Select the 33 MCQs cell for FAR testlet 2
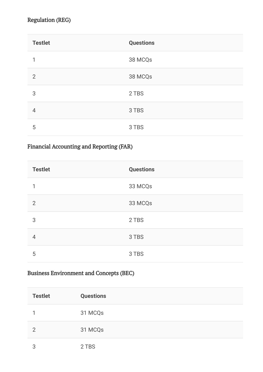Viewport: 263px width, 372px height. [x=140, y=203]
